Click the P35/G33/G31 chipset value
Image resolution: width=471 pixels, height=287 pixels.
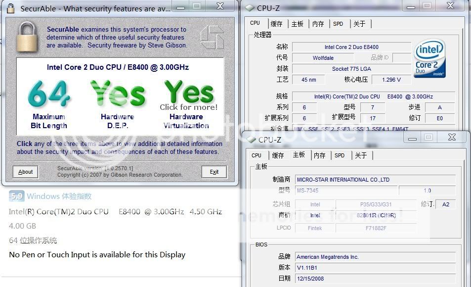coord(376,204)
